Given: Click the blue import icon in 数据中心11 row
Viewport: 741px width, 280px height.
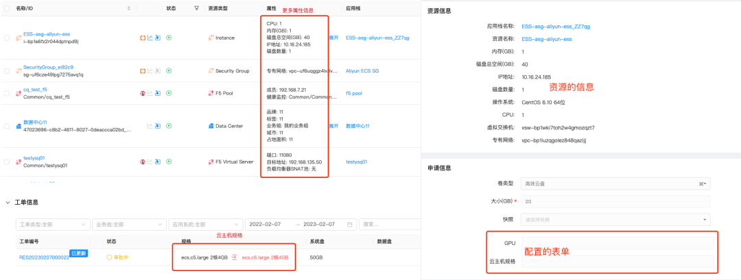Looking at the screenshot, I should [158, 126].
